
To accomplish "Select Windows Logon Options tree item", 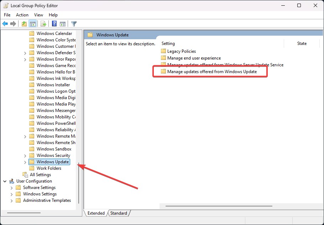I will (56, 91).
